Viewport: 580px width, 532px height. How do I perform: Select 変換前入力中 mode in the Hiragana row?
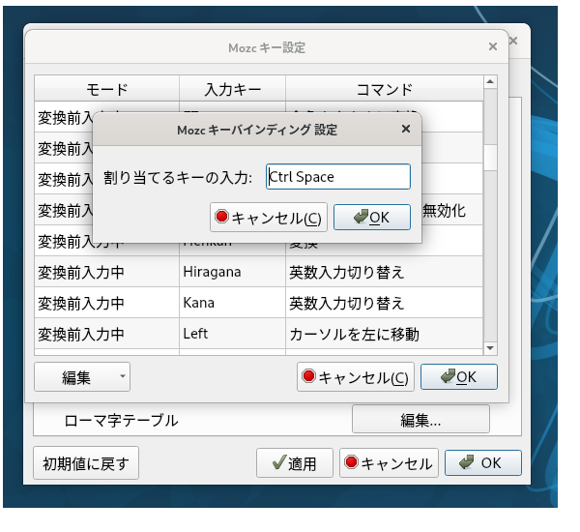click(x=107, y=272)
